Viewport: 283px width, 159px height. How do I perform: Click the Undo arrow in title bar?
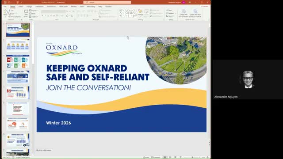click(x=9, y=2)
